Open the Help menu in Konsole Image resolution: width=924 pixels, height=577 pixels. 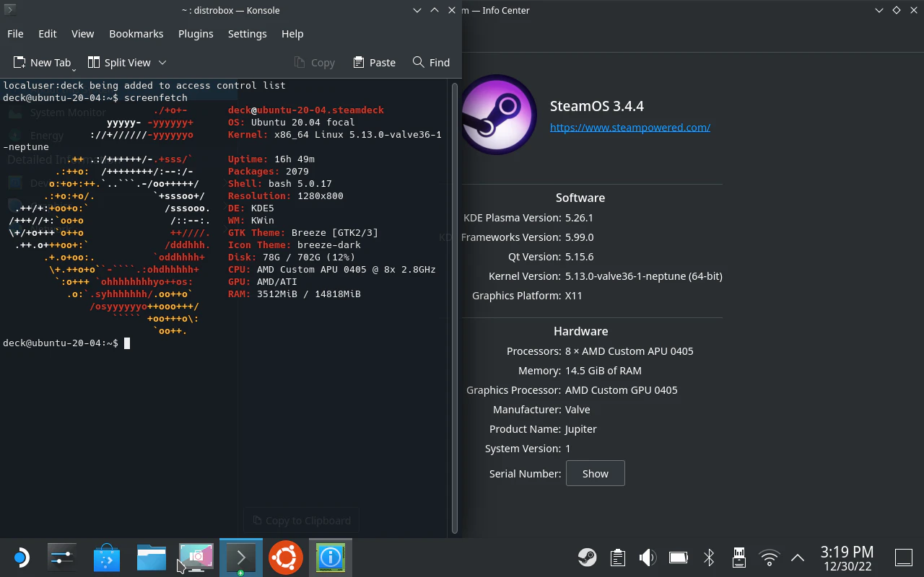point(292,34)
